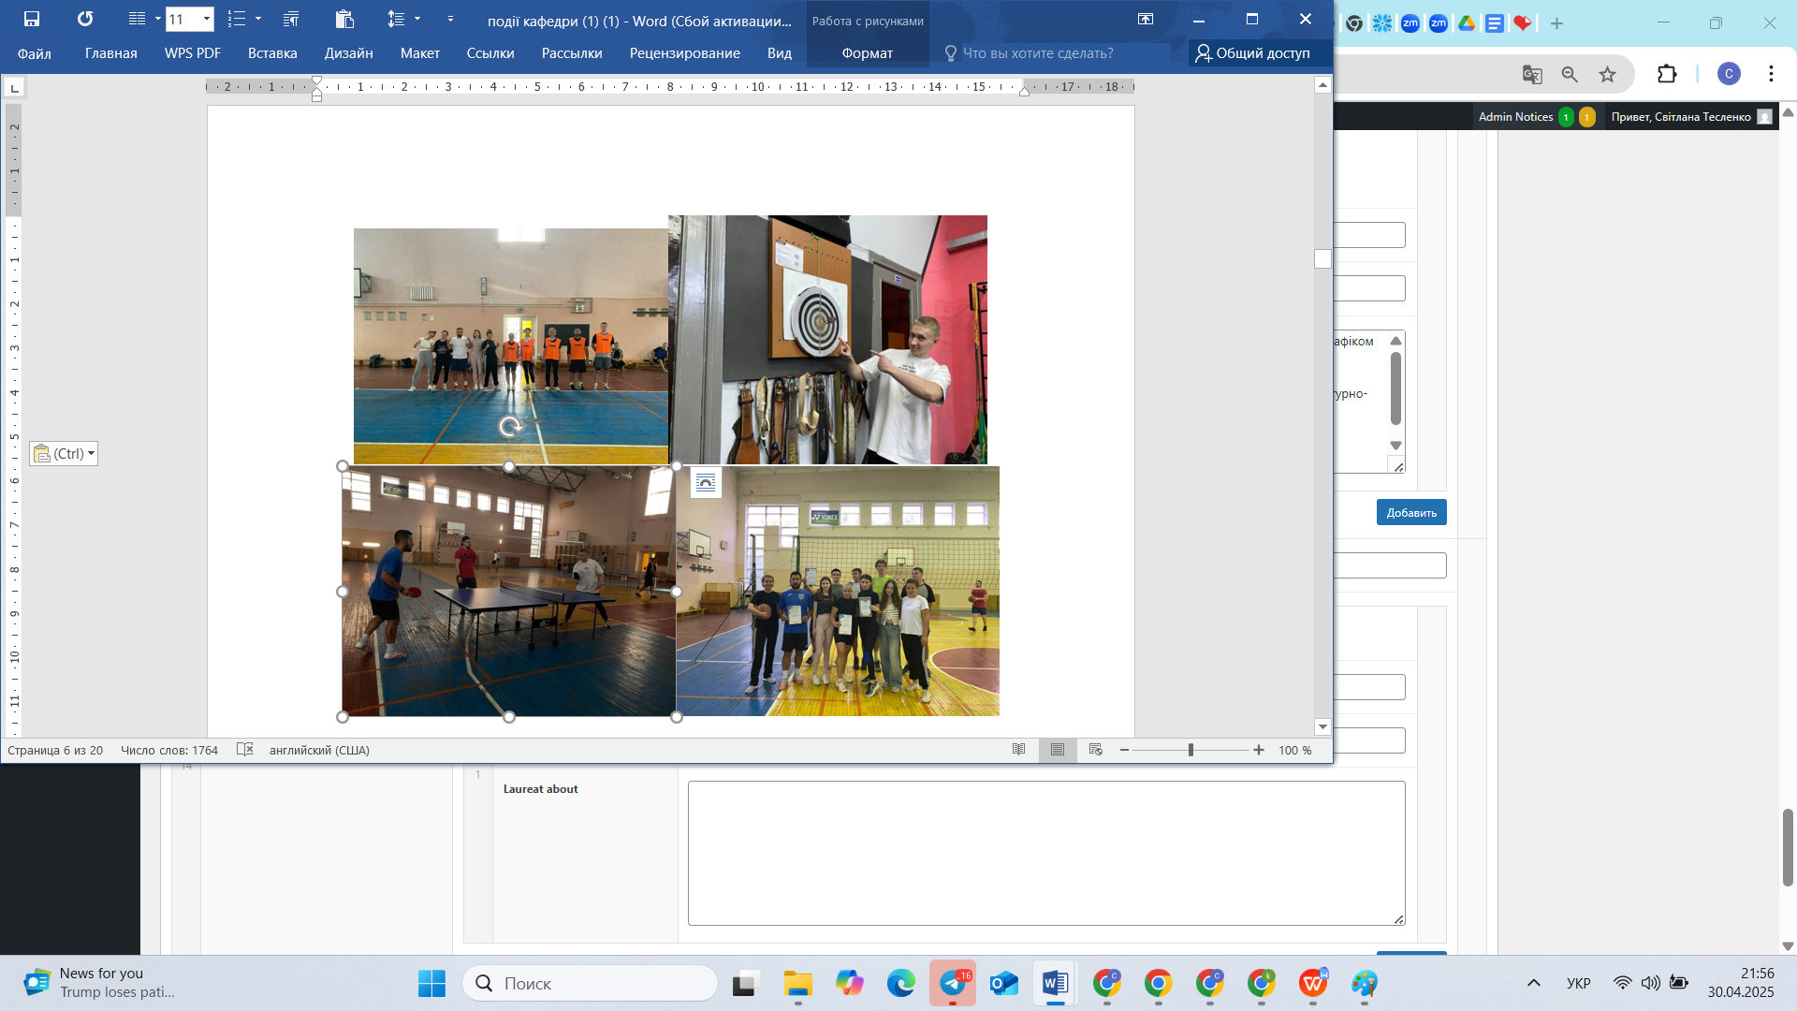Click the Общий доступ share button
This screenshot has width=1797, height=1011.
click(1253, 53)
